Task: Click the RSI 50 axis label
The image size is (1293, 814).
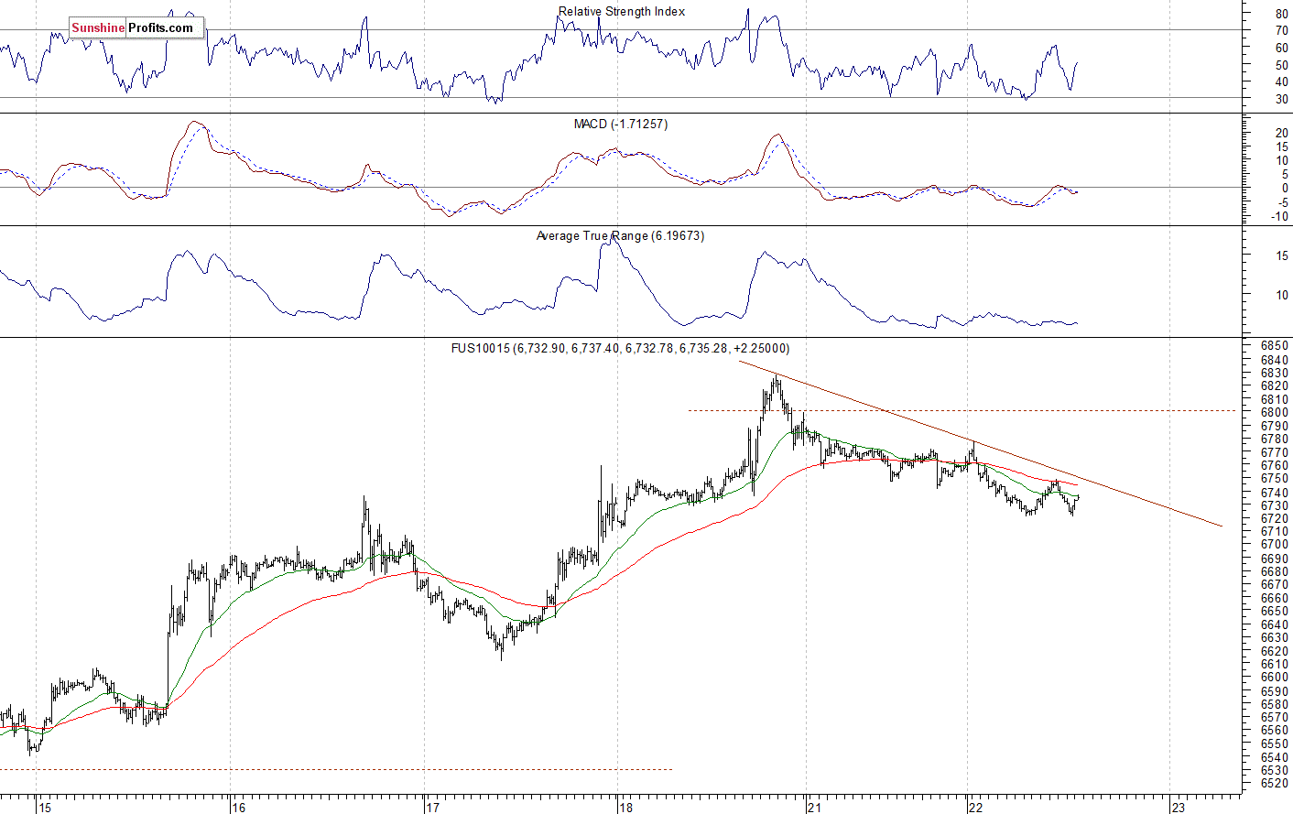Action: pos(1282,66)
